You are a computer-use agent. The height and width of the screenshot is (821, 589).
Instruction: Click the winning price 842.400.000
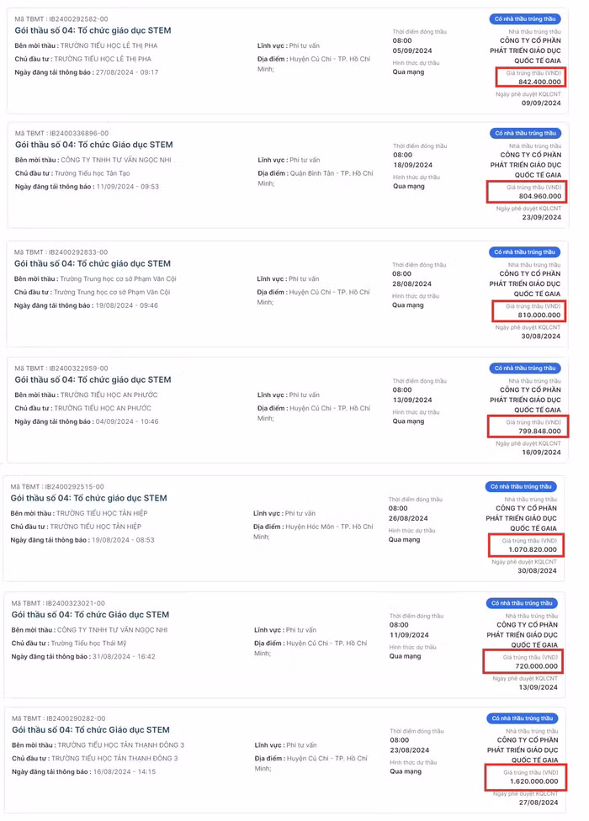540,82
